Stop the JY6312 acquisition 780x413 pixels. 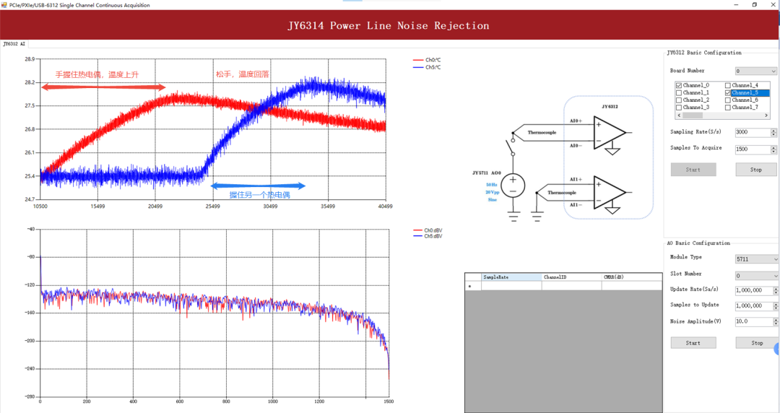coord(755,170)
